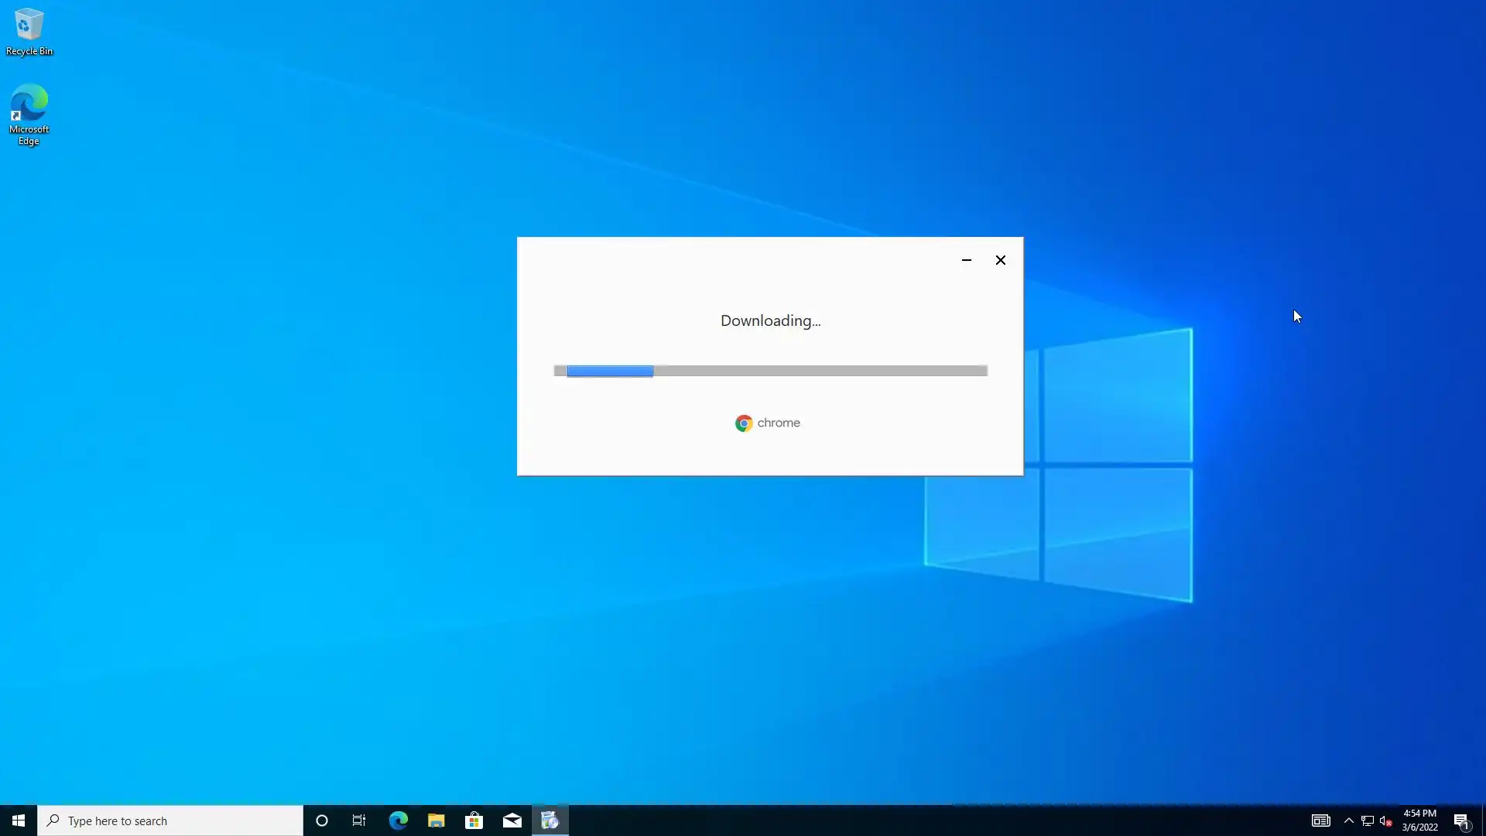Screen dimensions: 1486x836
Task: Minimize the Chrome installer dialog
Action: 966,260
